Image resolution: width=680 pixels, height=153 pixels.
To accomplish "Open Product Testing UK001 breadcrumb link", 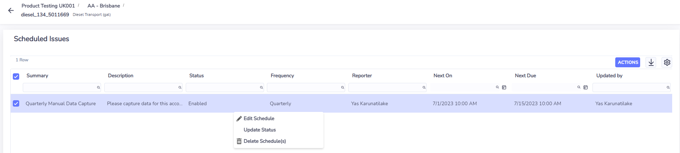I will pos(48,6).
